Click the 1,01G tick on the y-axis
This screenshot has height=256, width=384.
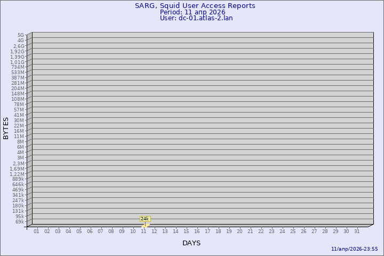[17, 62]
